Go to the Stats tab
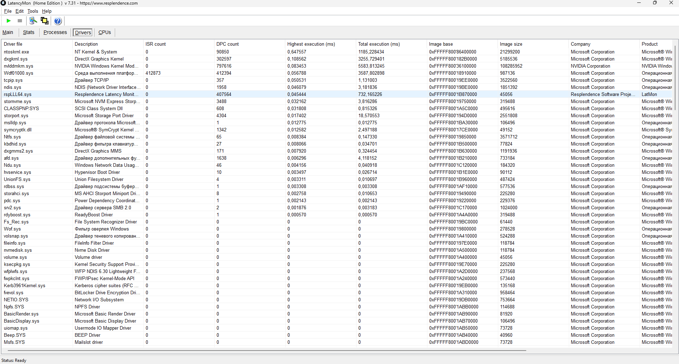The width and height of the screenshot is (679, 364). pyautogui.click(x=29, y=32)
